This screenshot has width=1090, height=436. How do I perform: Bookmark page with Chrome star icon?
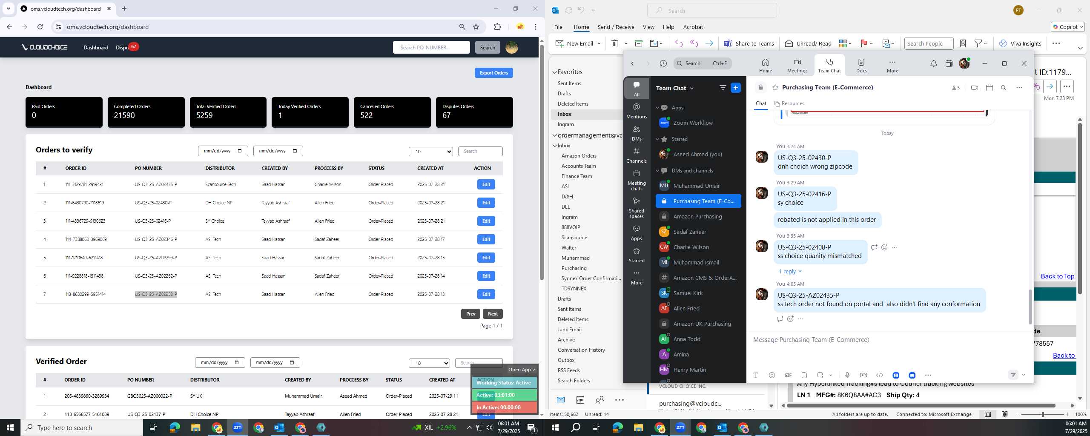476,27
